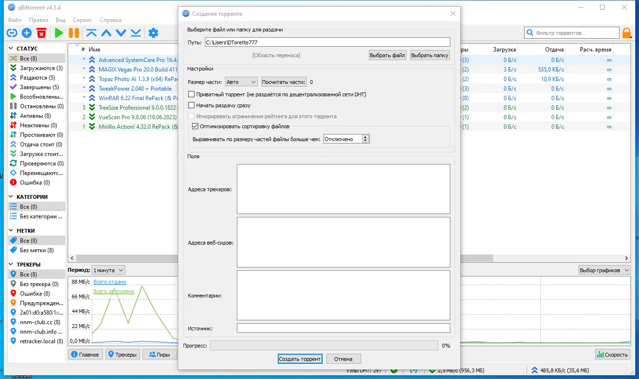
Task: Click the Путь path input field
Action: tap(327, 42)
